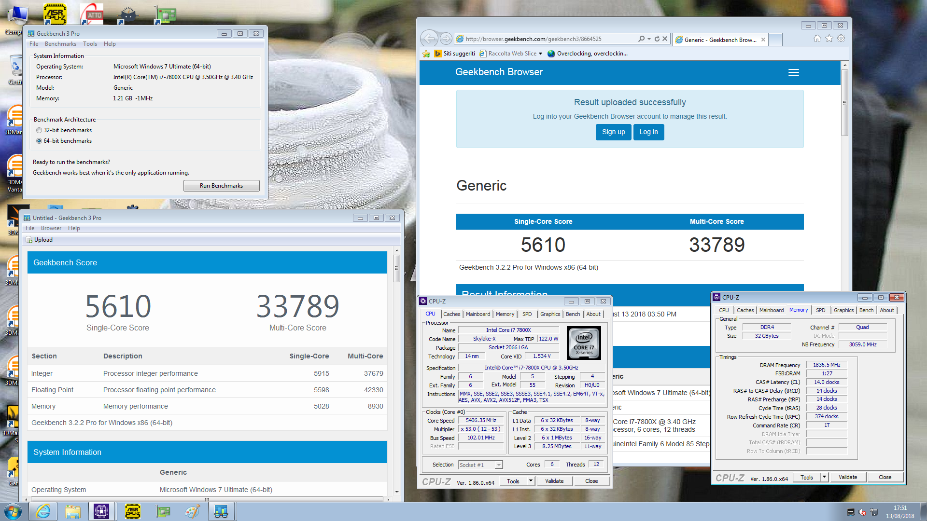Open Windows Explorer from the taskbar

73,511
